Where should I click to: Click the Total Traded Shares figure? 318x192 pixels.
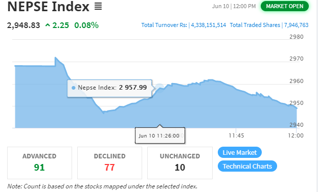296,25
